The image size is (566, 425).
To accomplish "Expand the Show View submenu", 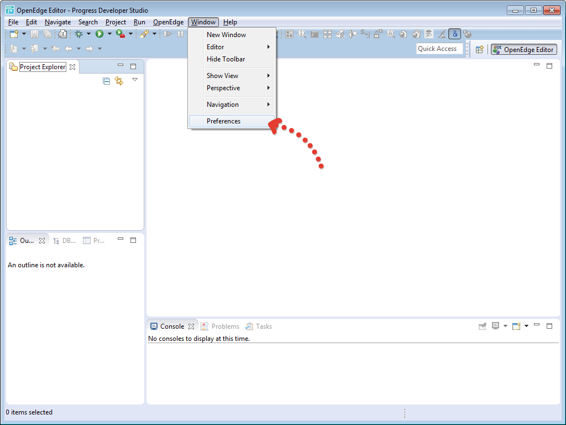I will 232,75.
